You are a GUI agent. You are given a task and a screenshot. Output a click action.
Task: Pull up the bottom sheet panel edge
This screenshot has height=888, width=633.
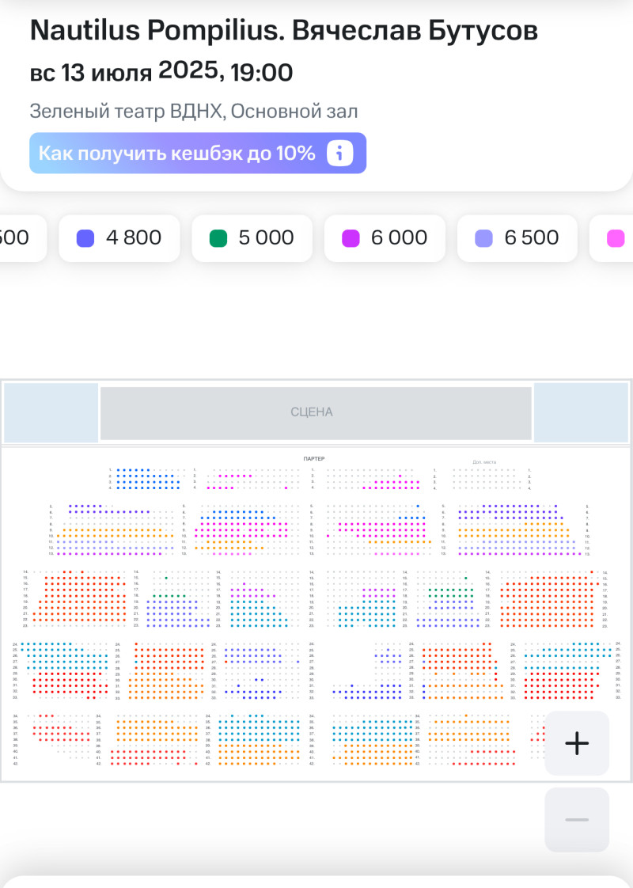(x=316, y=880)
